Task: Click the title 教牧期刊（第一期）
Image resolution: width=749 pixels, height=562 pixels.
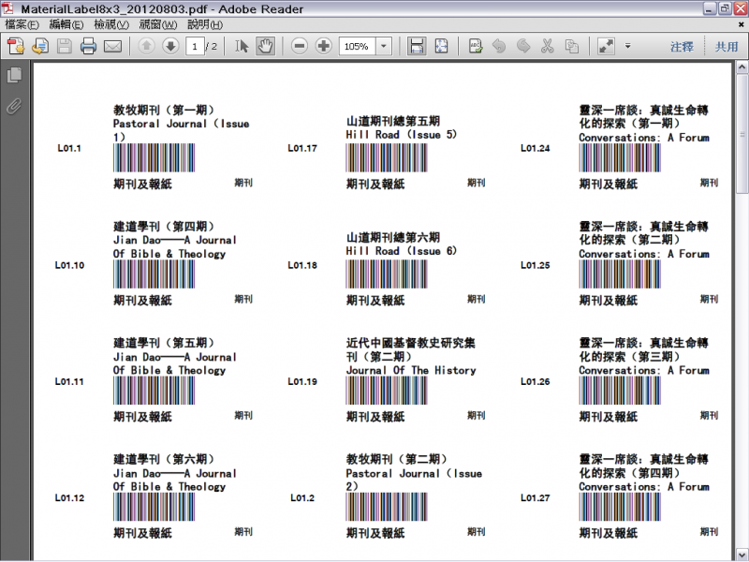Action: [164, 110]
